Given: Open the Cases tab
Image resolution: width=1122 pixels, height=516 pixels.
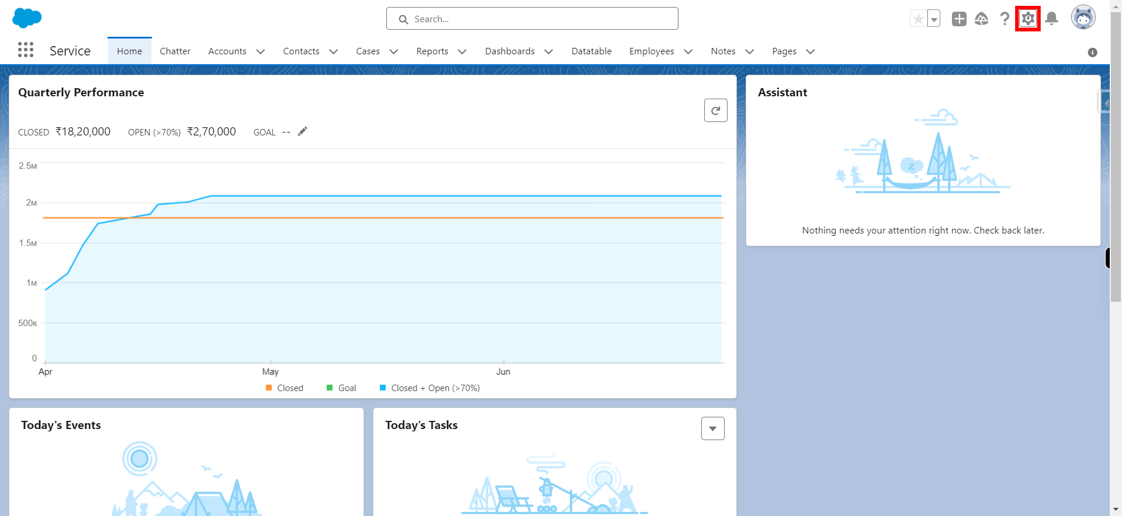Looking at the screenshot, I should click(368, 51).
